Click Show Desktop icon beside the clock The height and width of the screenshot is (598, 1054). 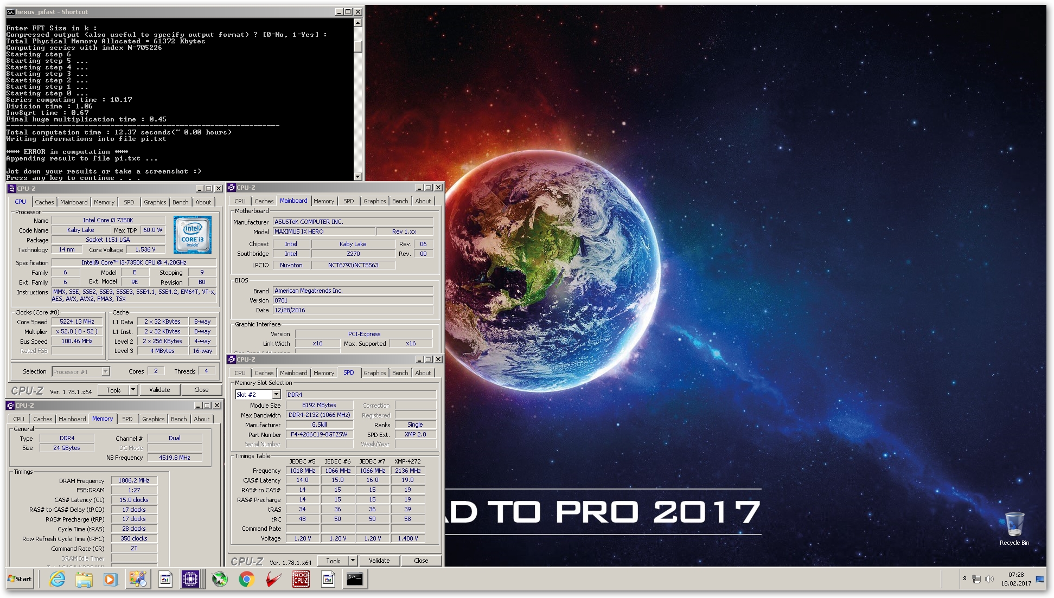pyautogui.click(x=1040, y=579)
